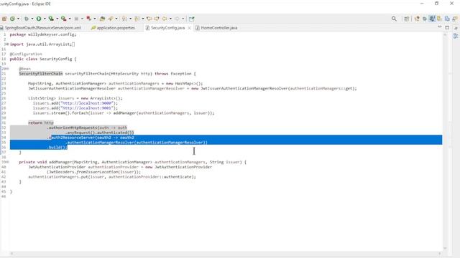Click the perspective icon right of the magnifier separator
460x258 pixels.
[417, 19]
